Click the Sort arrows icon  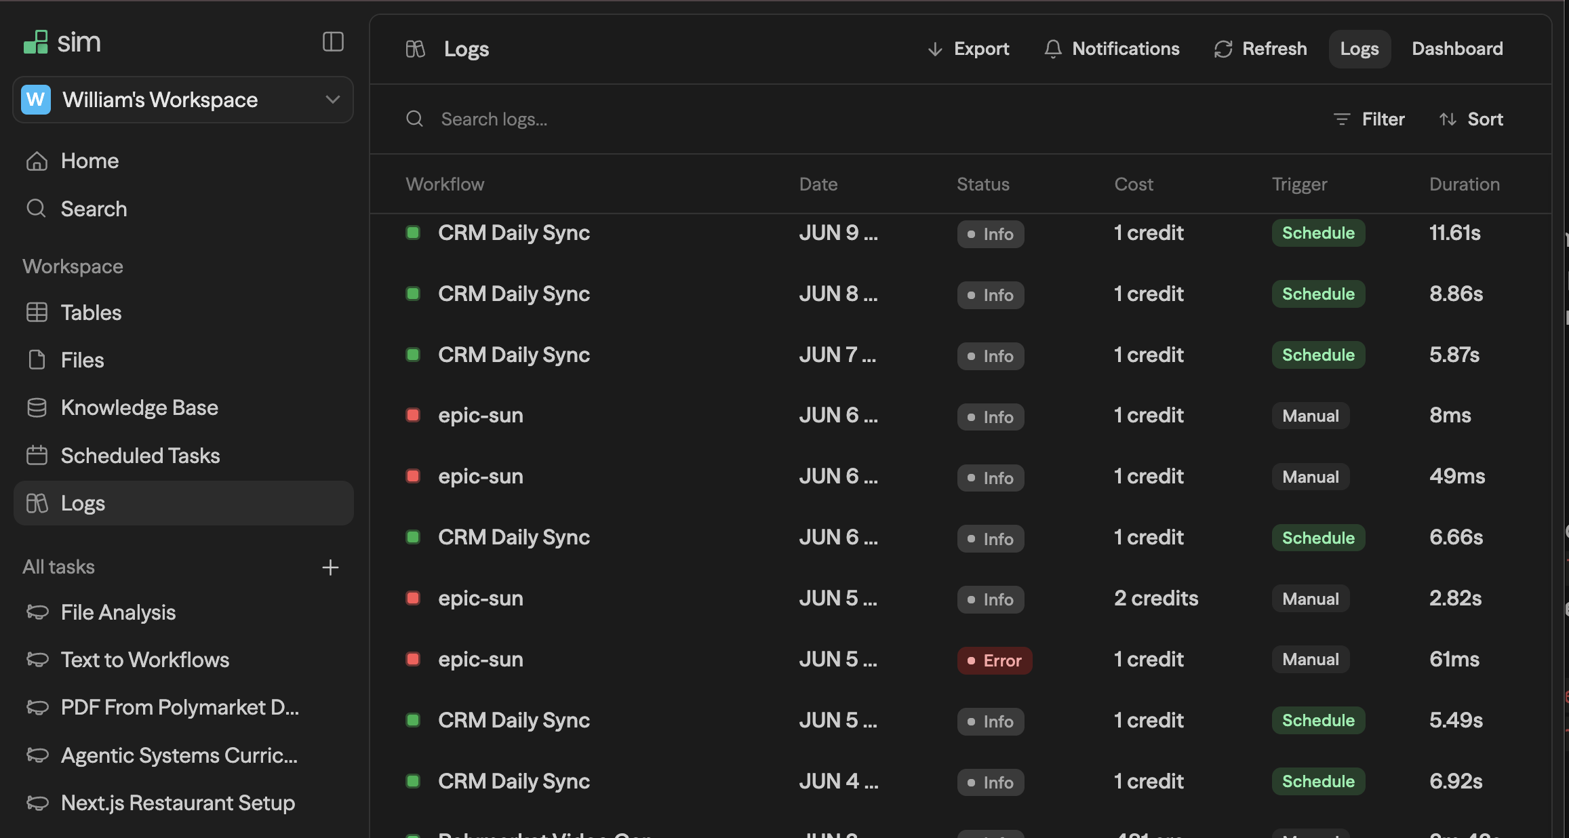[1448, 119]
